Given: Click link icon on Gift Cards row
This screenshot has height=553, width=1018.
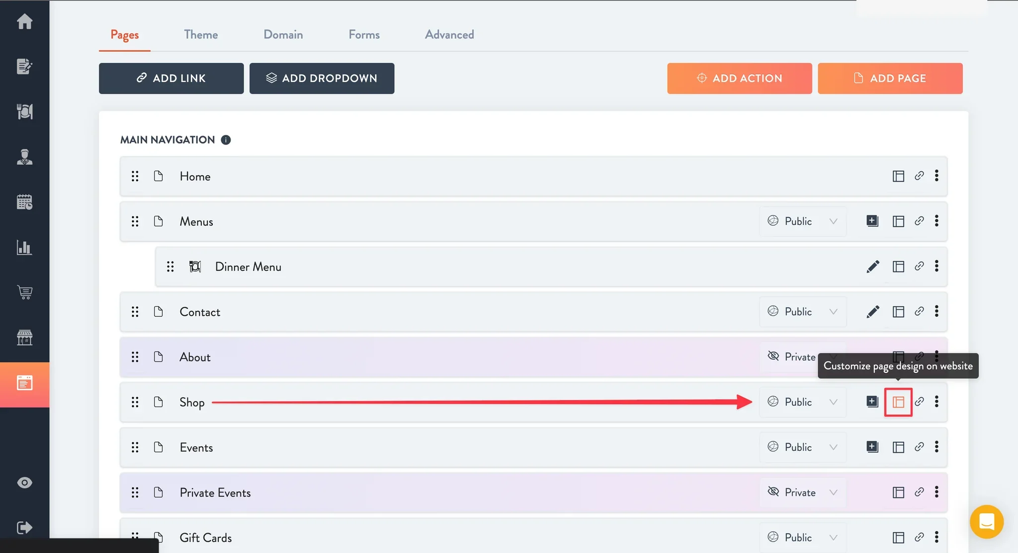Looking at the screenshot, I should pos(919,537).
